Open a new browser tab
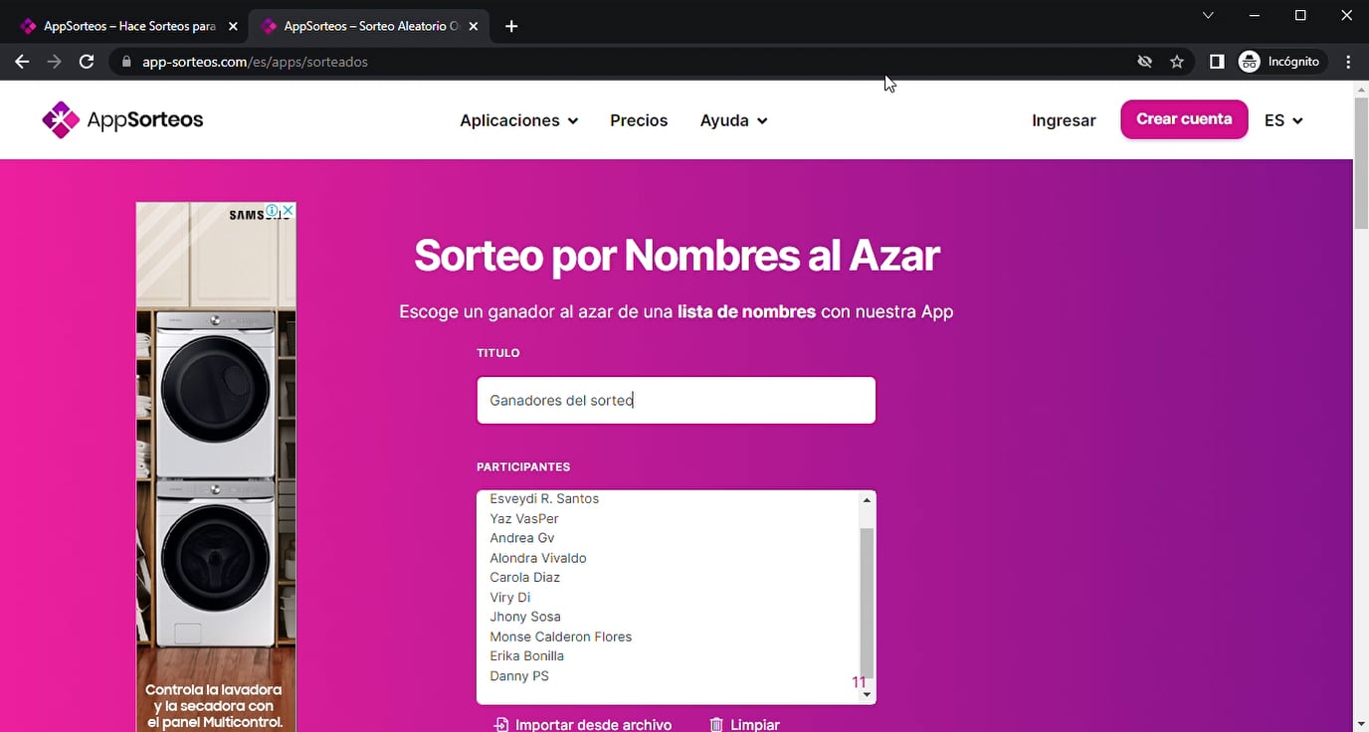 click(511, 27)
